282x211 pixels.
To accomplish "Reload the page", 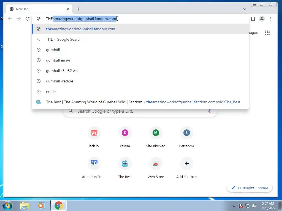I will [x=28, y=19].
